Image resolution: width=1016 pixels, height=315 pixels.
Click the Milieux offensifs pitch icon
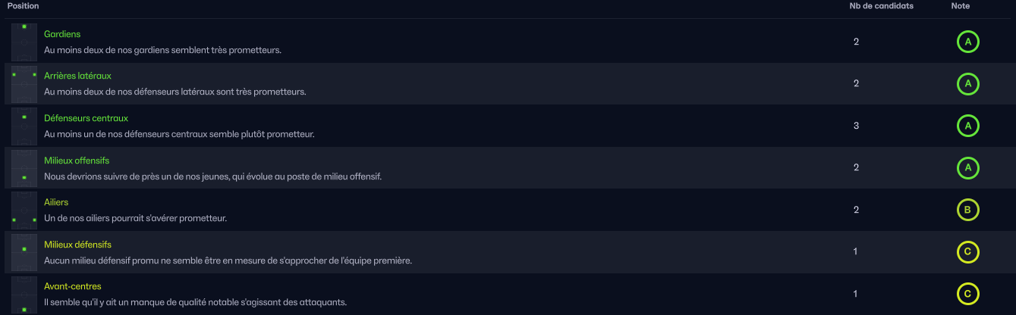coord(24,168)
